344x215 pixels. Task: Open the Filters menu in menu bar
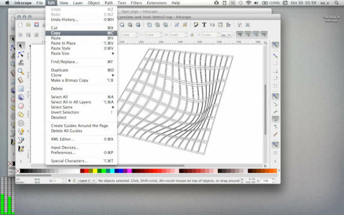pos(136,3)
